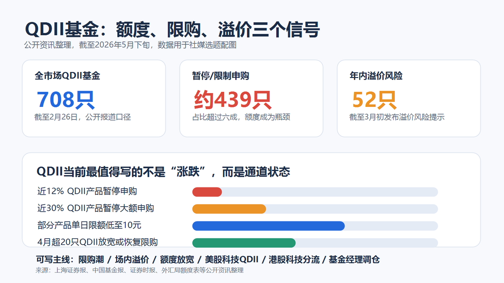Screen dimensions: 504x283
Task: Click the title 'QDII基金：额度、限购、溢价三个信号'
Action: (172, 30)
